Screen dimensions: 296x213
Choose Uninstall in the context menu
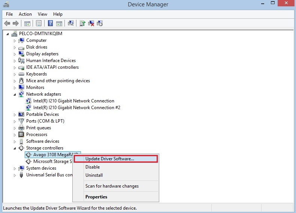tap(116, 175)
